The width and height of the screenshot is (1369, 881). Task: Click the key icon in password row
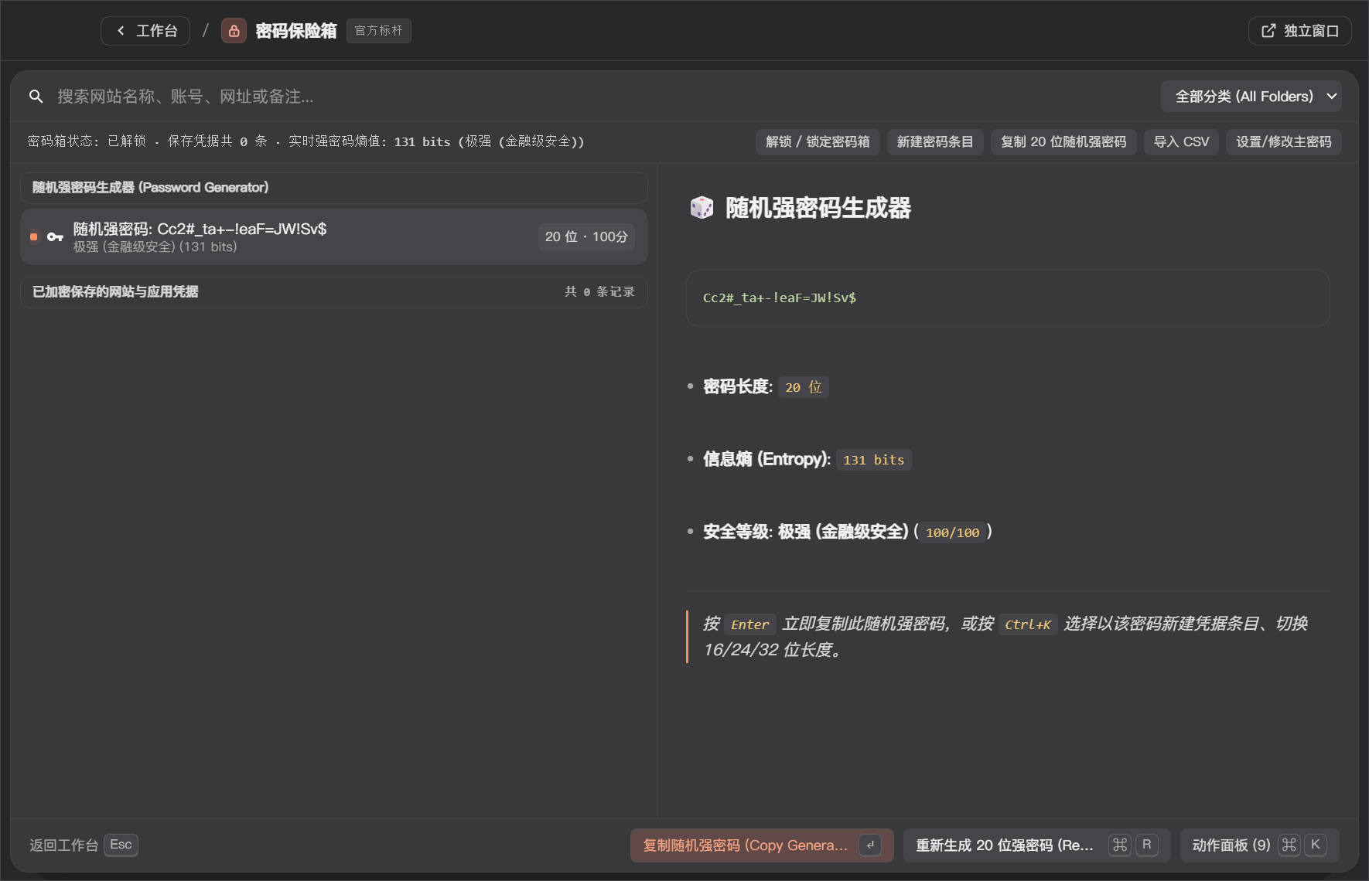click(x=55, y=237)
